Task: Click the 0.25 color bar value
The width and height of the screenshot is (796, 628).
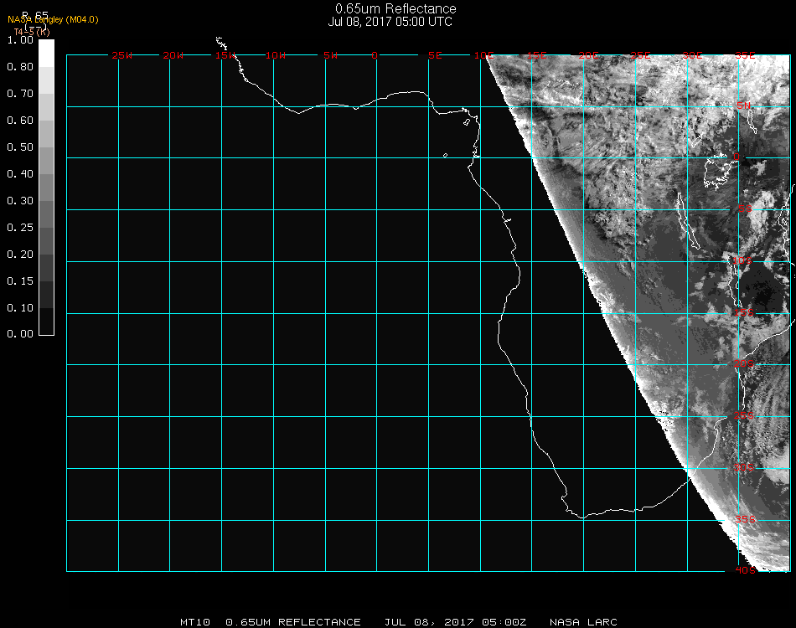Action: [20, 227]
